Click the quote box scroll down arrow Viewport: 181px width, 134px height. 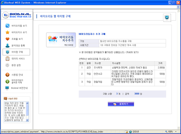point(27,120)
